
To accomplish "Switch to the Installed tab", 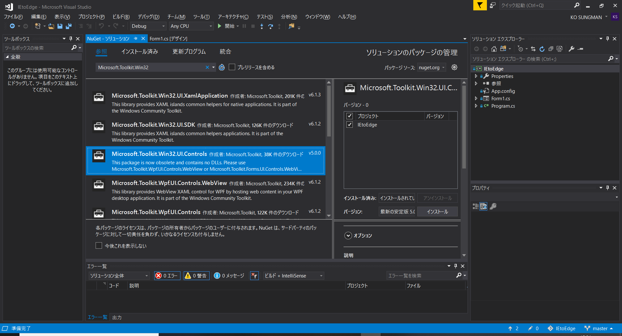I will 140,51.
